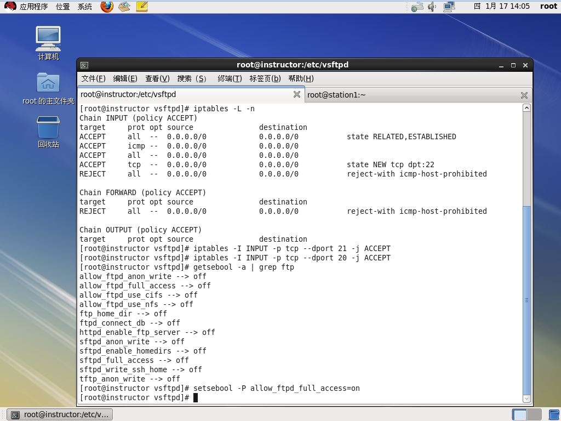The image size is (561, 421).
Task: Click the 'ftpd_connect_db --> off' line
Action: pos(129,323)
